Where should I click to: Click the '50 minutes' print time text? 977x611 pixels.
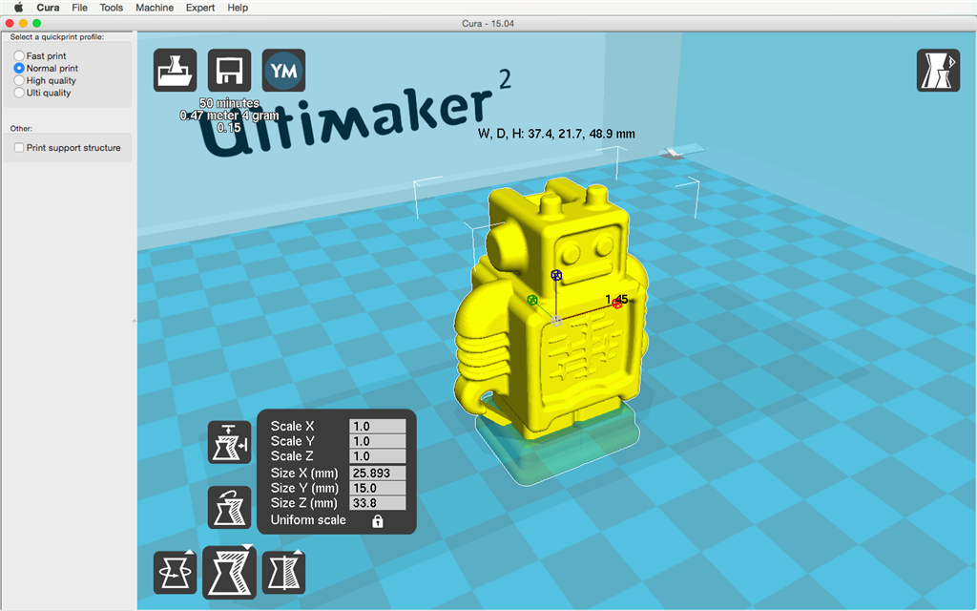(x=229, y=103)
